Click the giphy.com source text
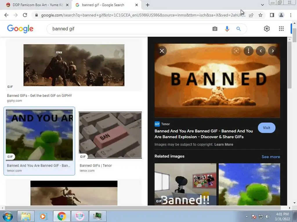This screenshot has width=297, height=222. pyautogui.click(x=15, y=101)
